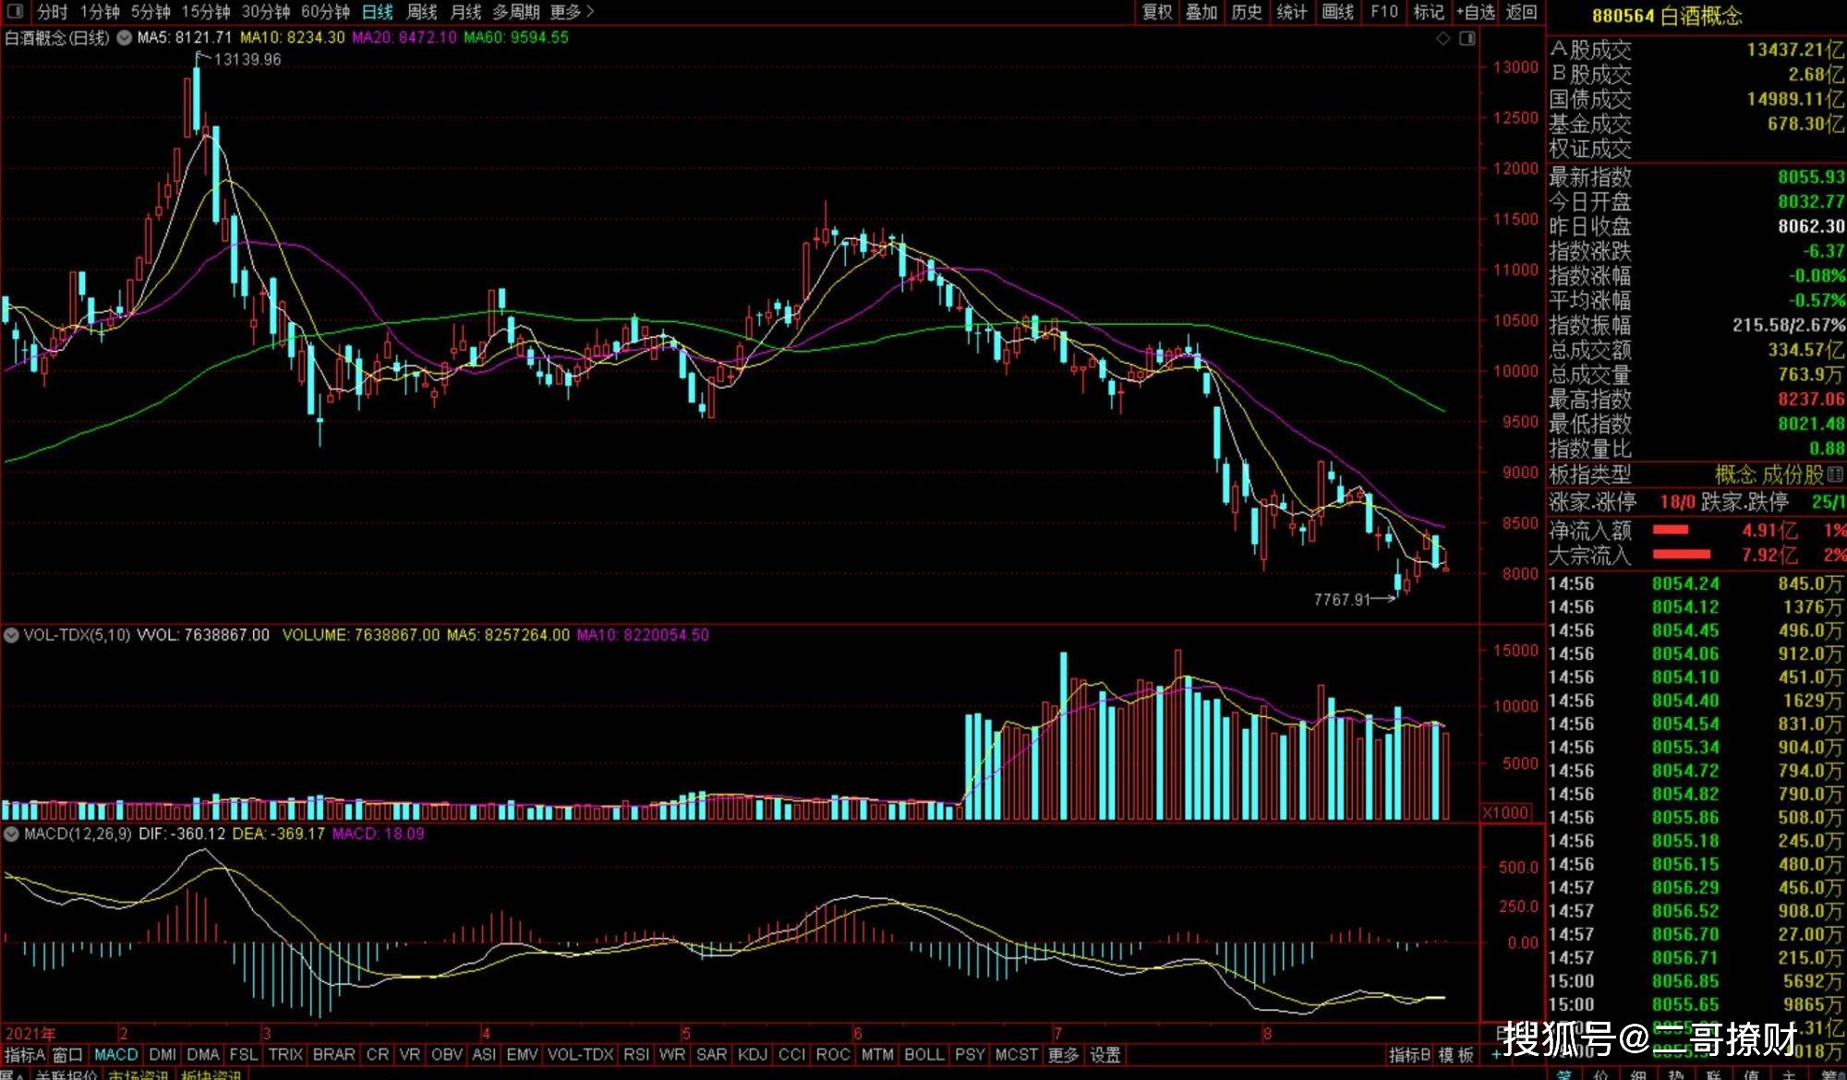
Task: Select the OBV indicator tab
Action: point(447,1054)
